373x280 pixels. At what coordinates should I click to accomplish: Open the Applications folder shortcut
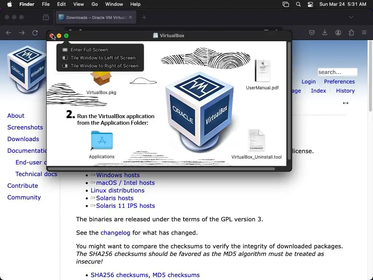pos(102,140)
